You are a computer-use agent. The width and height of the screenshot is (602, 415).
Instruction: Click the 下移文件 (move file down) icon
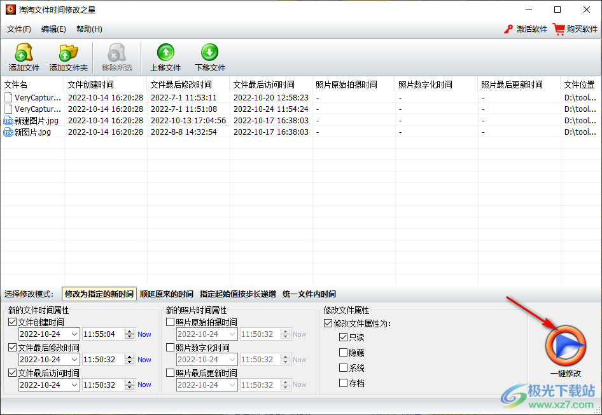(209, 52)
